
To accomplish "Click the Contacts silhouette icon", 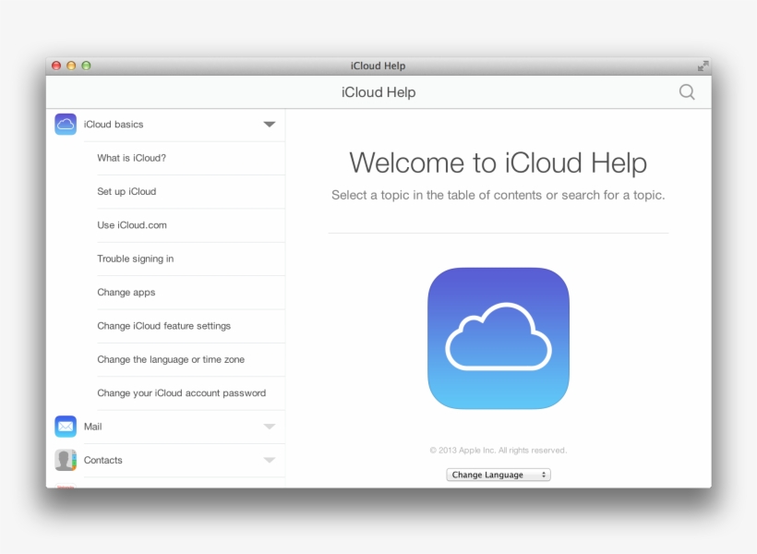I will point(66,460).
